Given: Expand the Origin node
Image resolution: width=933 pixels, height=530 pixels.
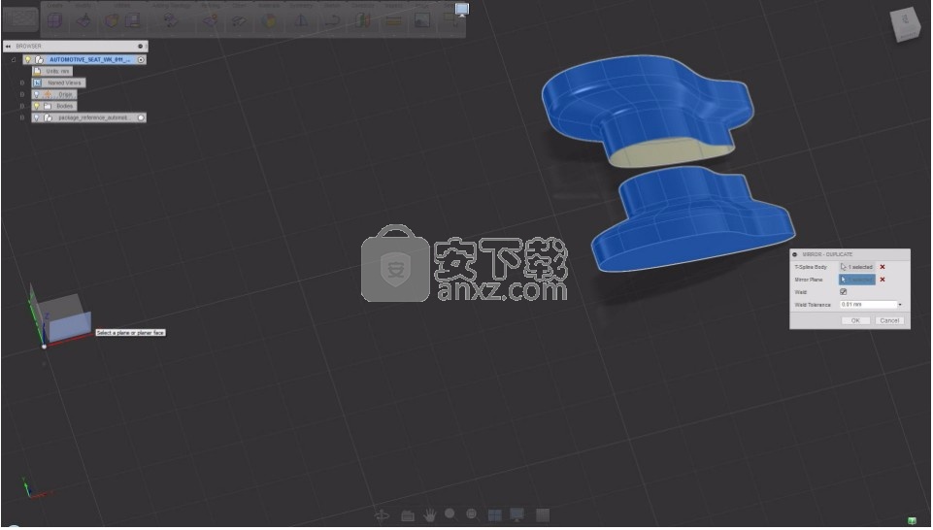Looking at the screenshot, I should coord(22,94).
